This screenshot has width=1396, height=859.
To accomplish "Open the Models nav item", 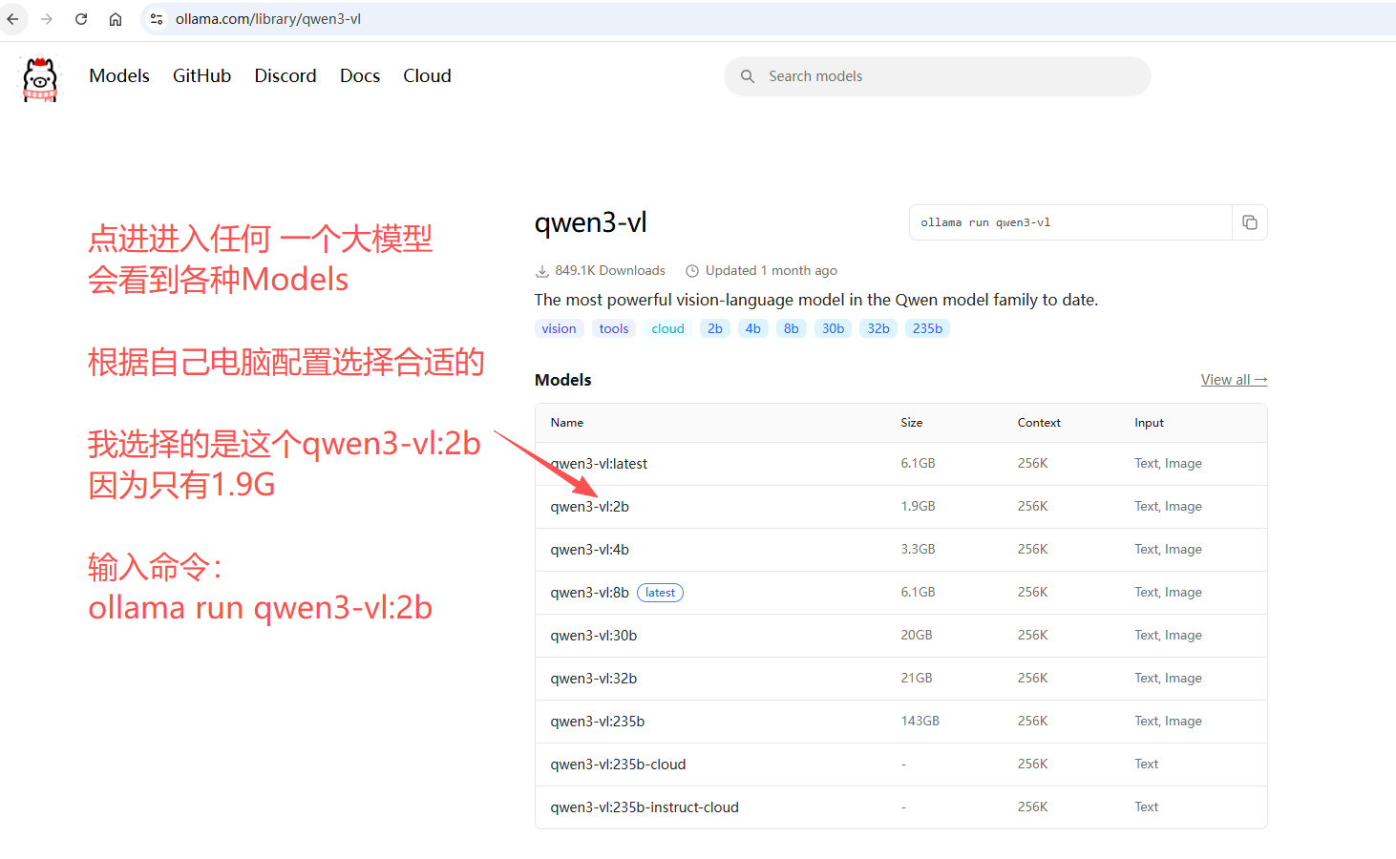I will tap(119, 75).
